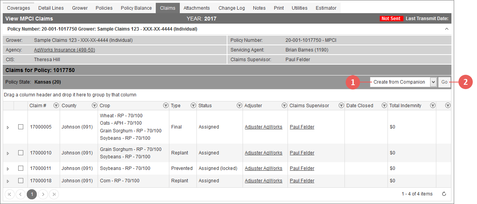The height and width of the screenshot is (204, 477).
Task: Open the Crop column filter icon
Action: (x=166, y=106)
